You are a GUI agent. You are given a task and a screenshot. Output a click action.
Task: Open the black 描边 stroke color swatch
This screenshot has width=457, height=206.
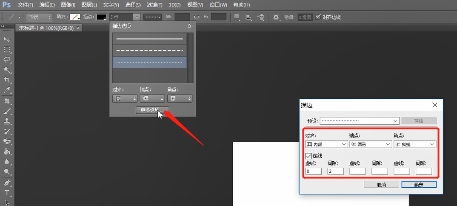pos(101,17)
